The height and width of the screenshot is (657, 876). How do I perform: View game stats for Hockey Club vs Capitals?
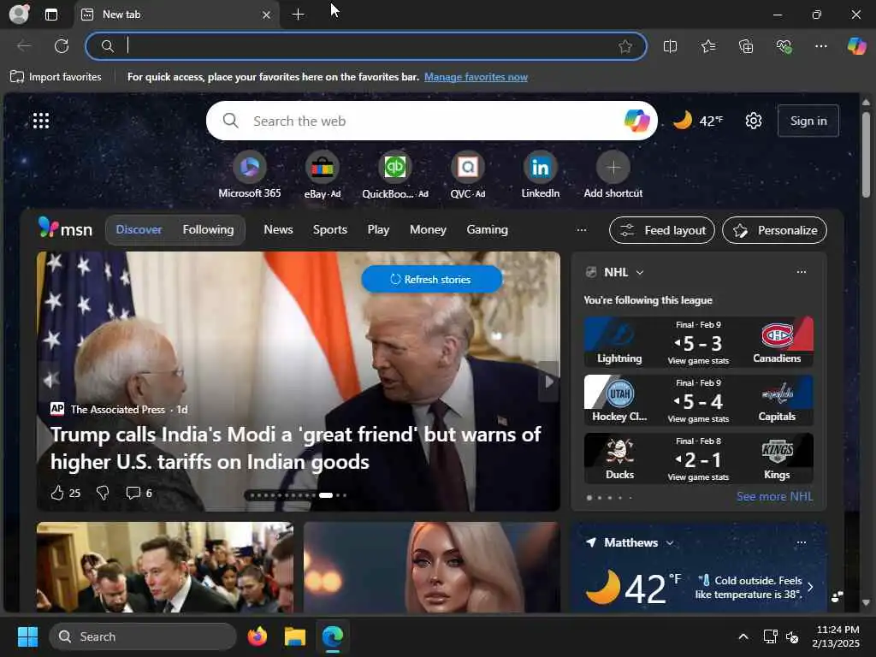coord(698,419)
